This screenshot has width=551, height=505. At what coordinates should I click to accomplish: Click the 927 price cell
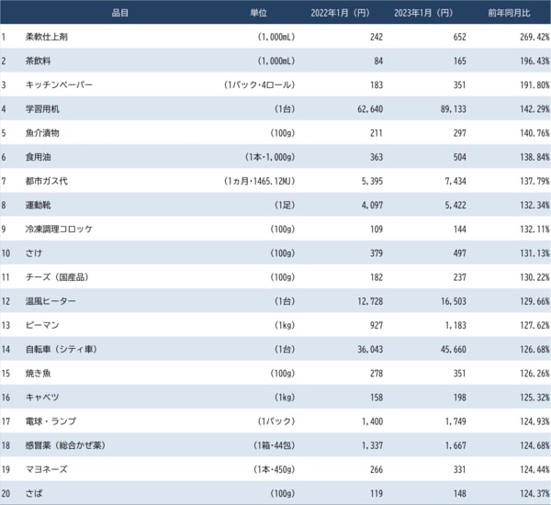tap(377, 325)
